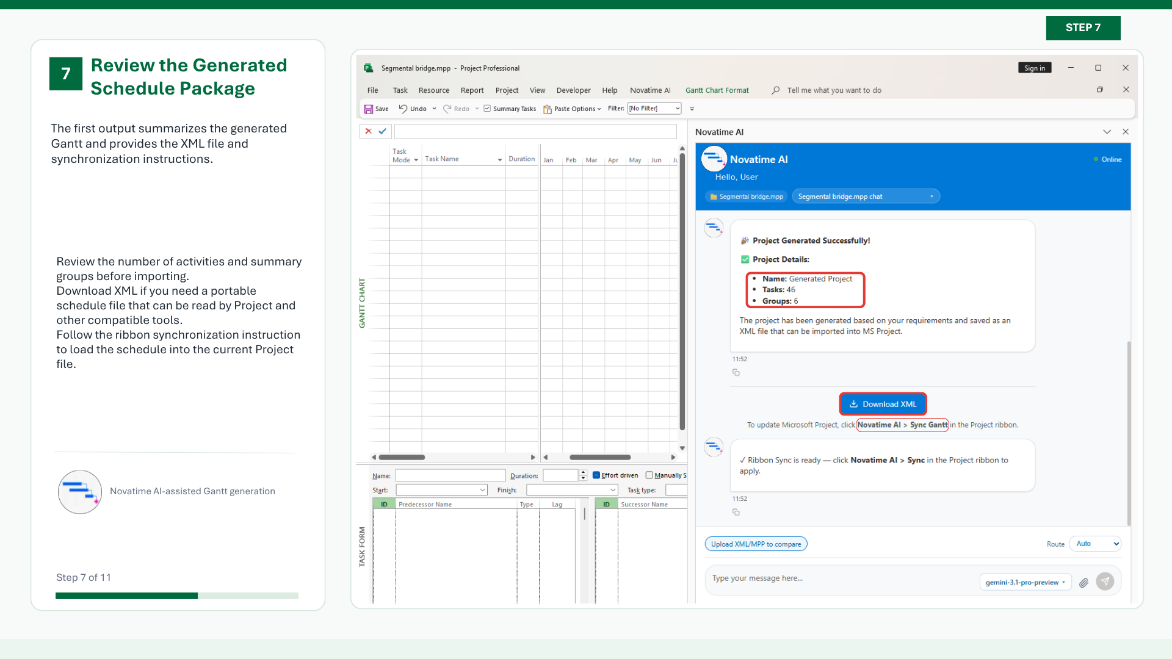Click the task form Name field
Viewport: 1172px width, 659px height.
[x=450, y=475]
